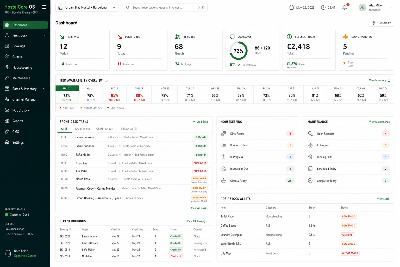Open the View Maintenance link

tap(379, 122)
